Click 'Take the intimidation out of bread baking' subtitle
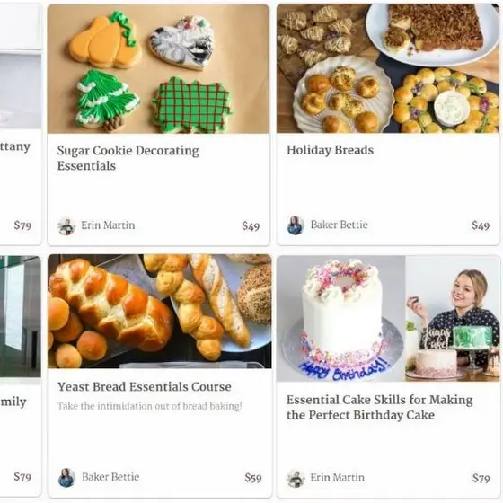This screenshot has height=503, width=503. pyautogui.click(x=149, y=406)
